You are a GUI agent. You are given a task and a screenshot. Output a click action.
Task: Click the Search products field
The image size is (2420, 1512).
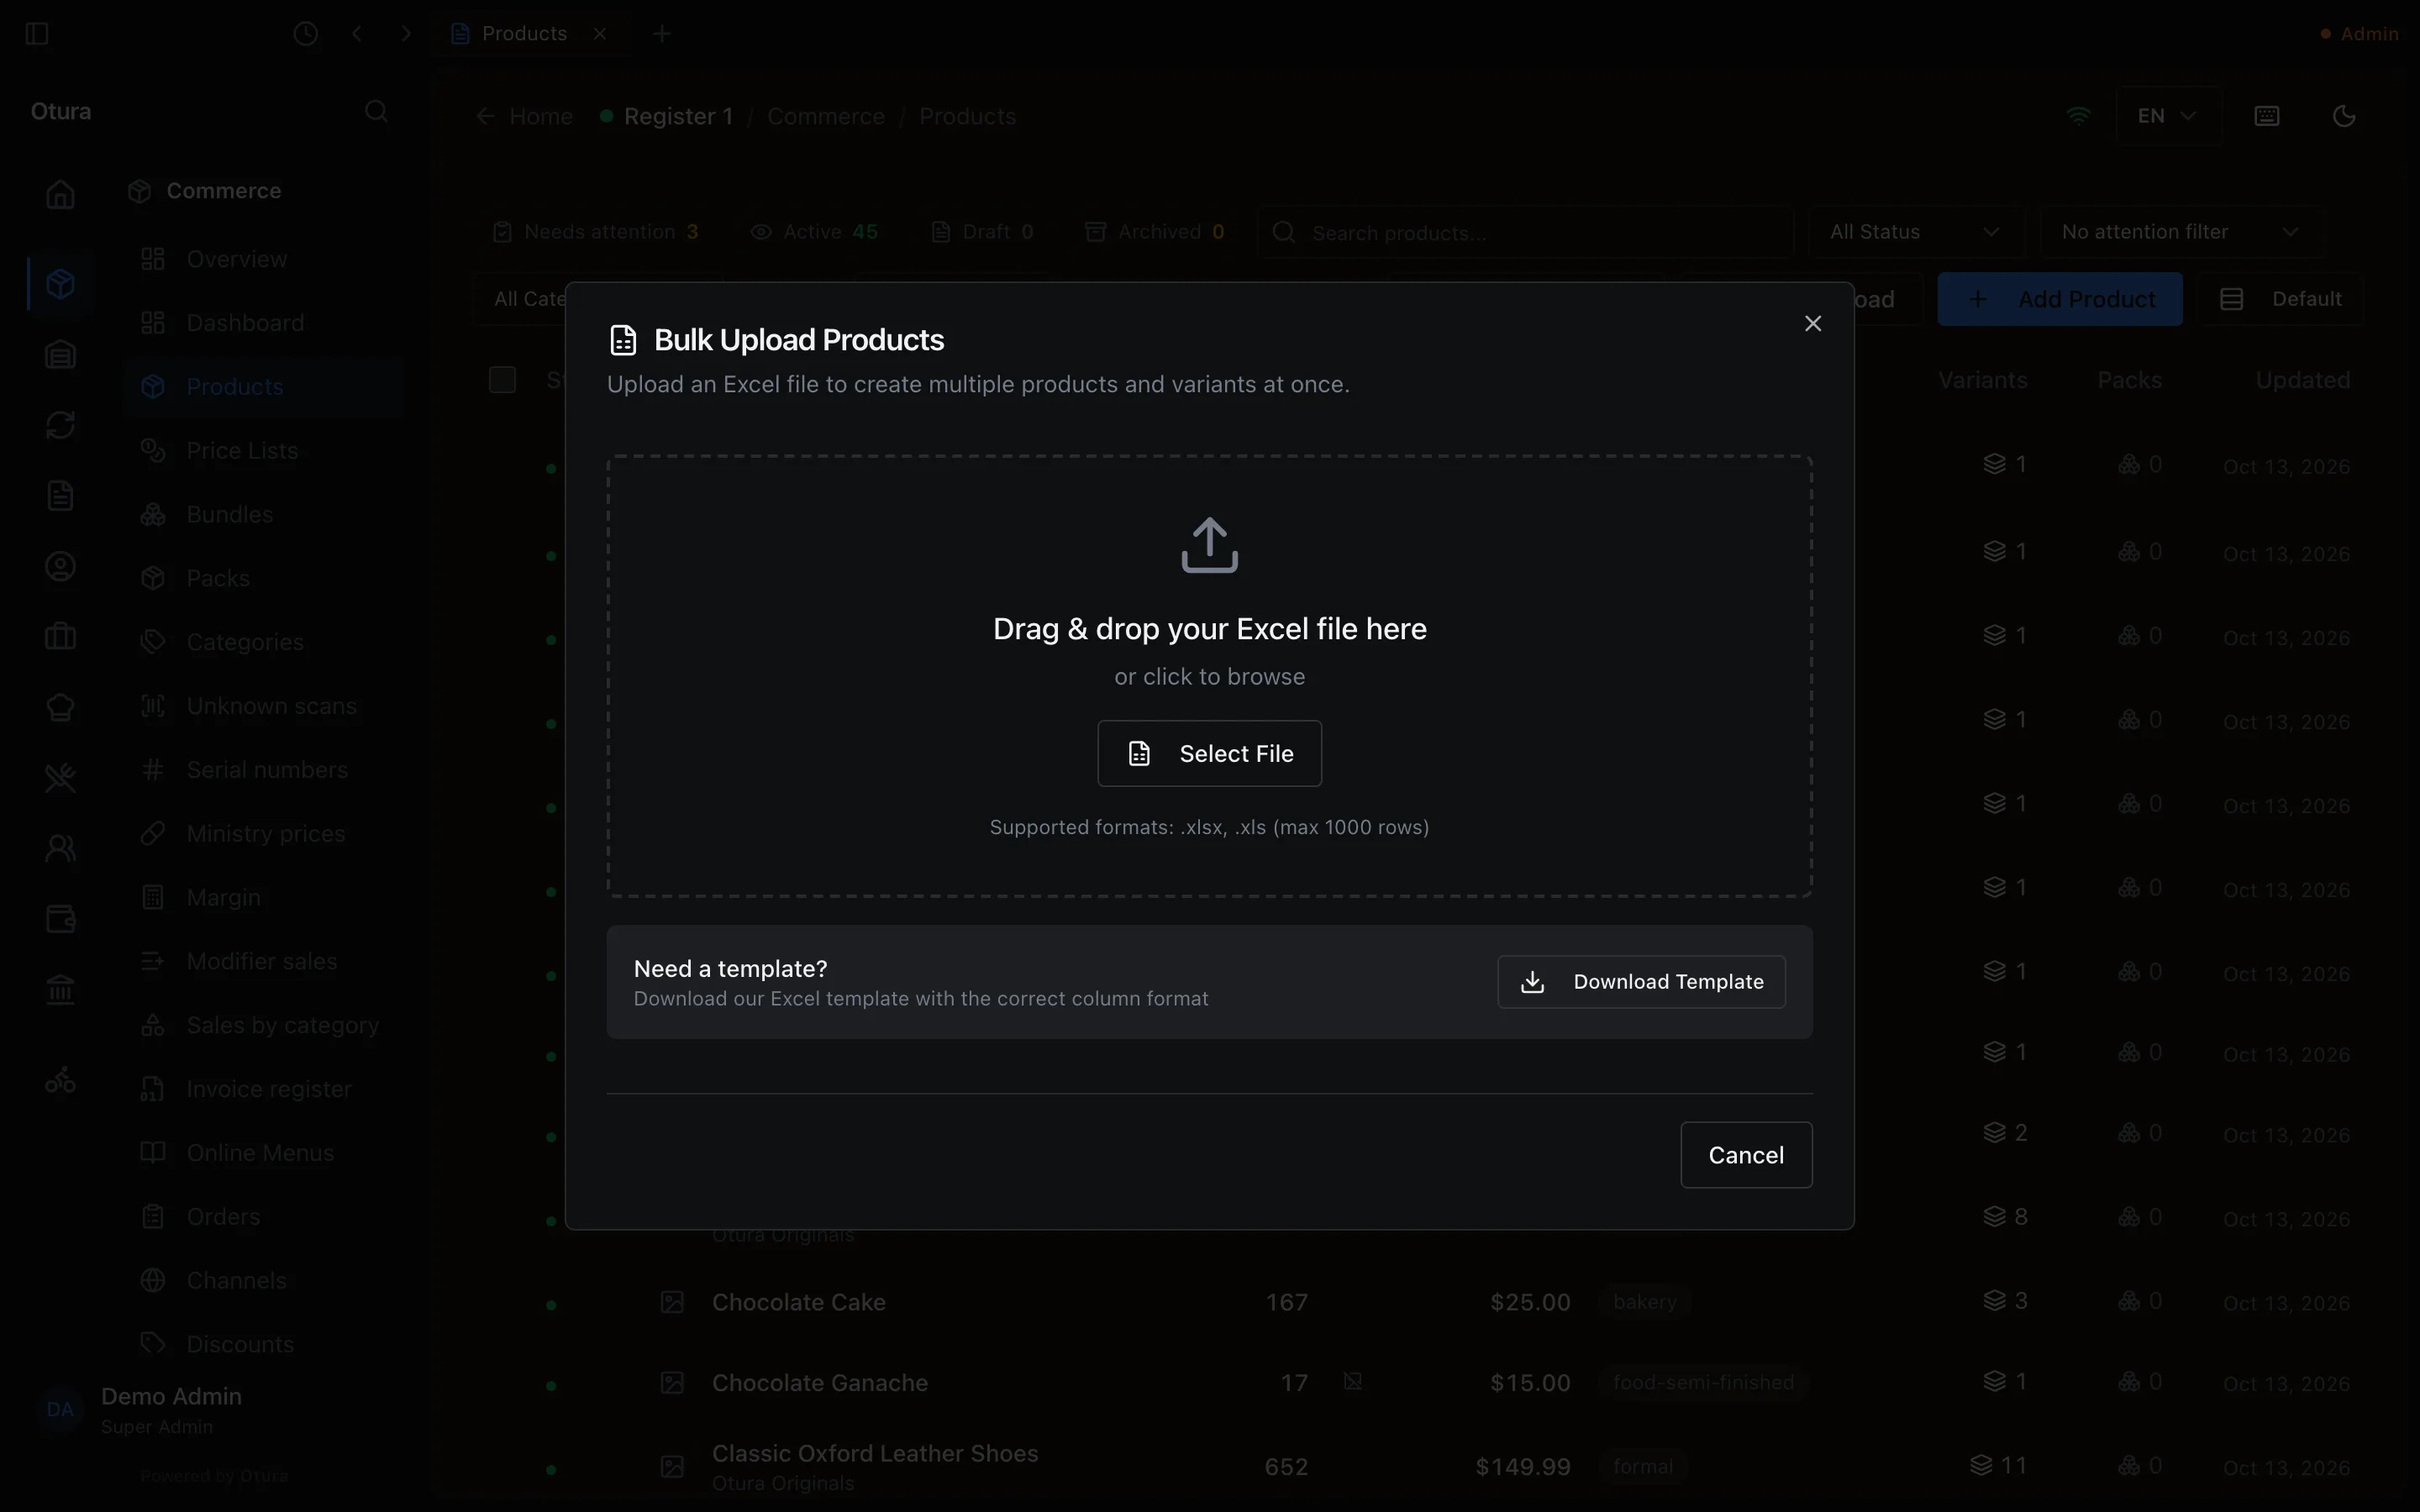coord(1526,233)
